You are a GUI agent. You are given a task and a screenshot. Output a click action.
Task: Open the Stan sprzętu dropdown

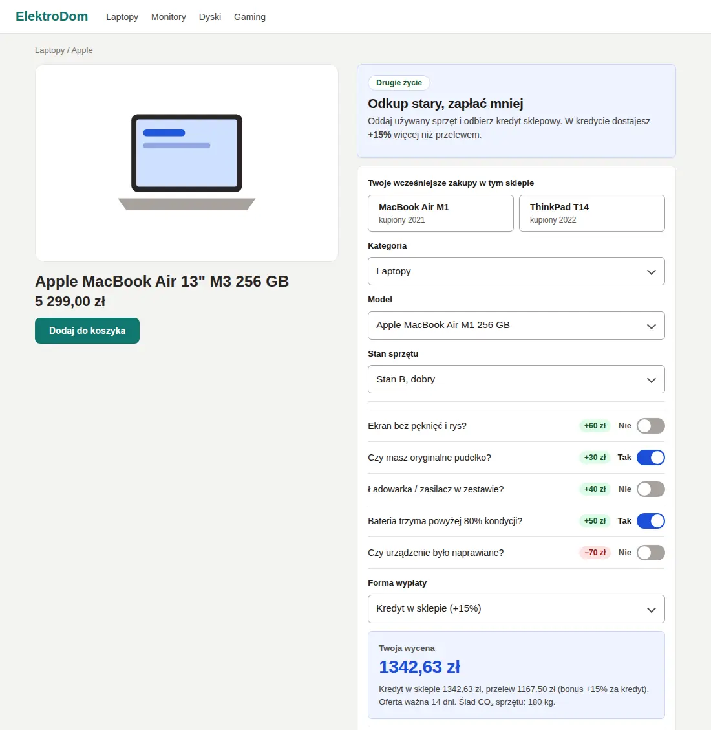point(516,379)
